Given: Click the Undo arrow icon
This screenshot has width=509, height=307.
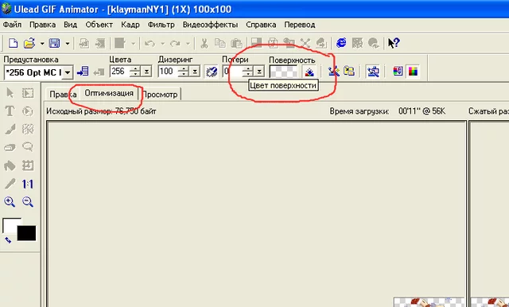Looking at the screenshot, I should 150,43.
